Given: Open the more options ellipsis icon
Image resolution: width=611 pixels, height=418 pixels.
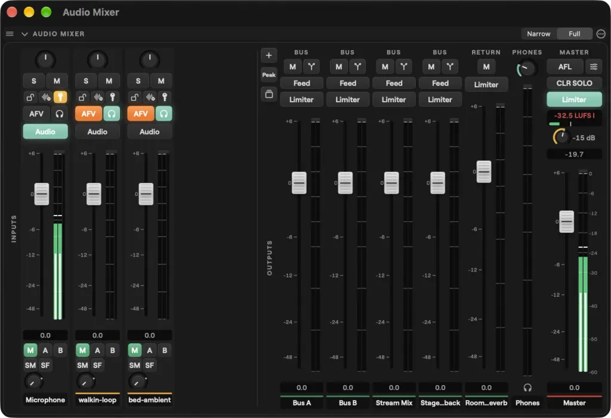Looking at the screenshot, I should [x=601, y=34].
